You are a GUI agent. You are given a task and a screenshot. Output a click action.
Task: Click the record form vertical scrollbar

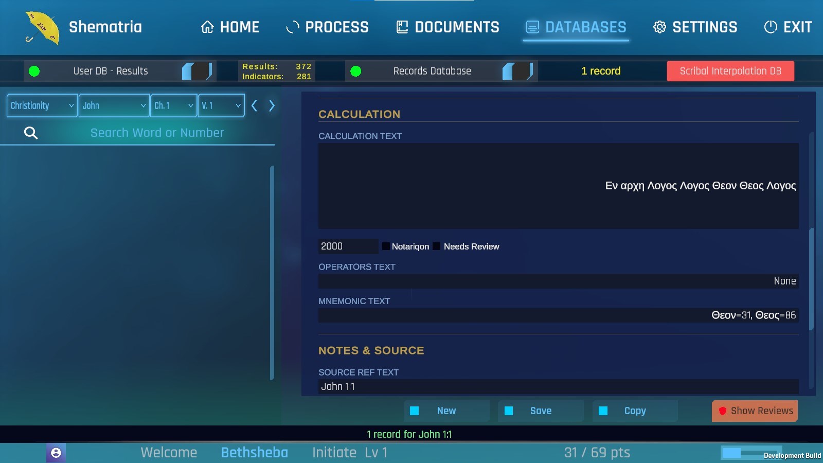click(812, 279)
